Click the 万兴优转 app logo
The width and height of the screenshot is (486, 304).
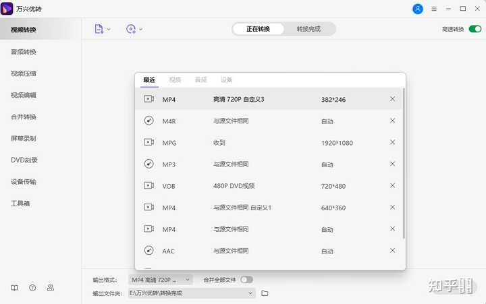7,9
